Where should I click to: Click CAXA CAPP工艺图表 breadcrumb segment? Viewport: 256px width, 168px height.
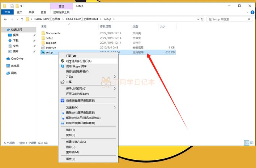click(47, 19)
